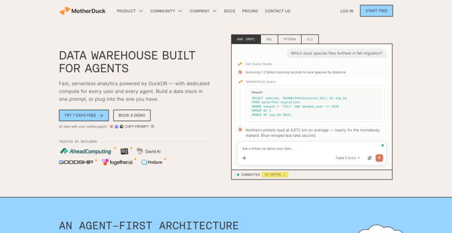Open the David AI logo
Screen dimensions: 452x233
[148, 151]
